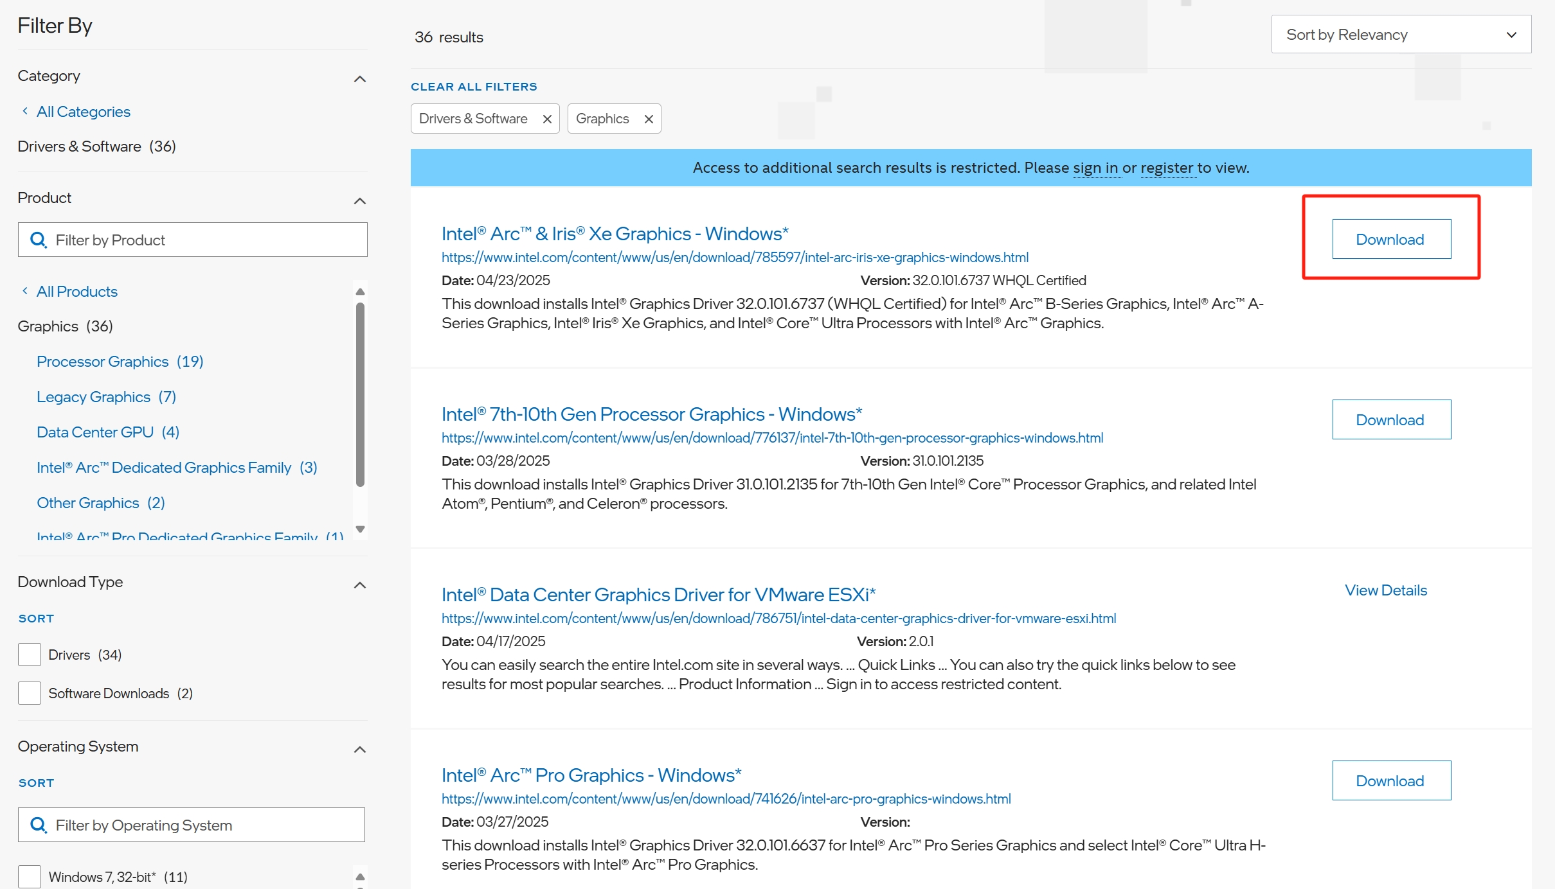Click SORT under Operating System
Image resolution: width=1555 pixels, height=889 pixels.
[36, 783]
